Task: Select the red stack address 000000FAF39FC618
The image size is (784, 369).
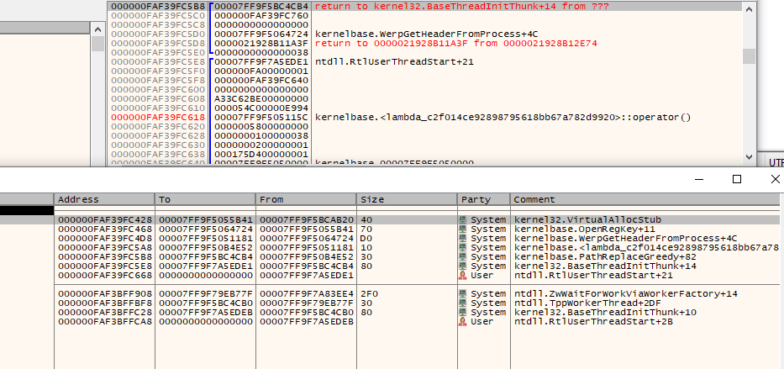Action: 158,118
